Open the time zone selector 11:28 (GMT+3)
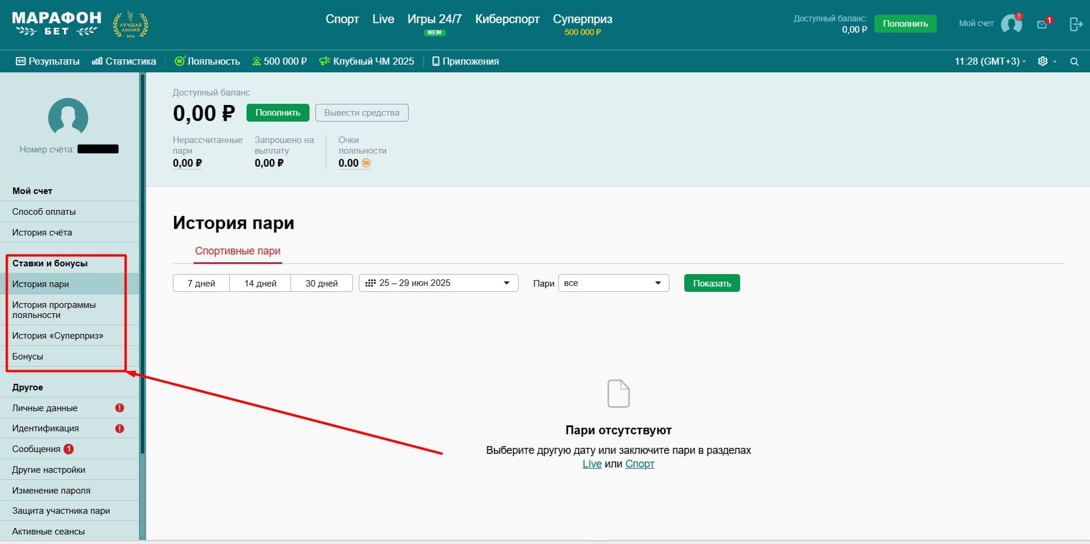 [990, 61]
